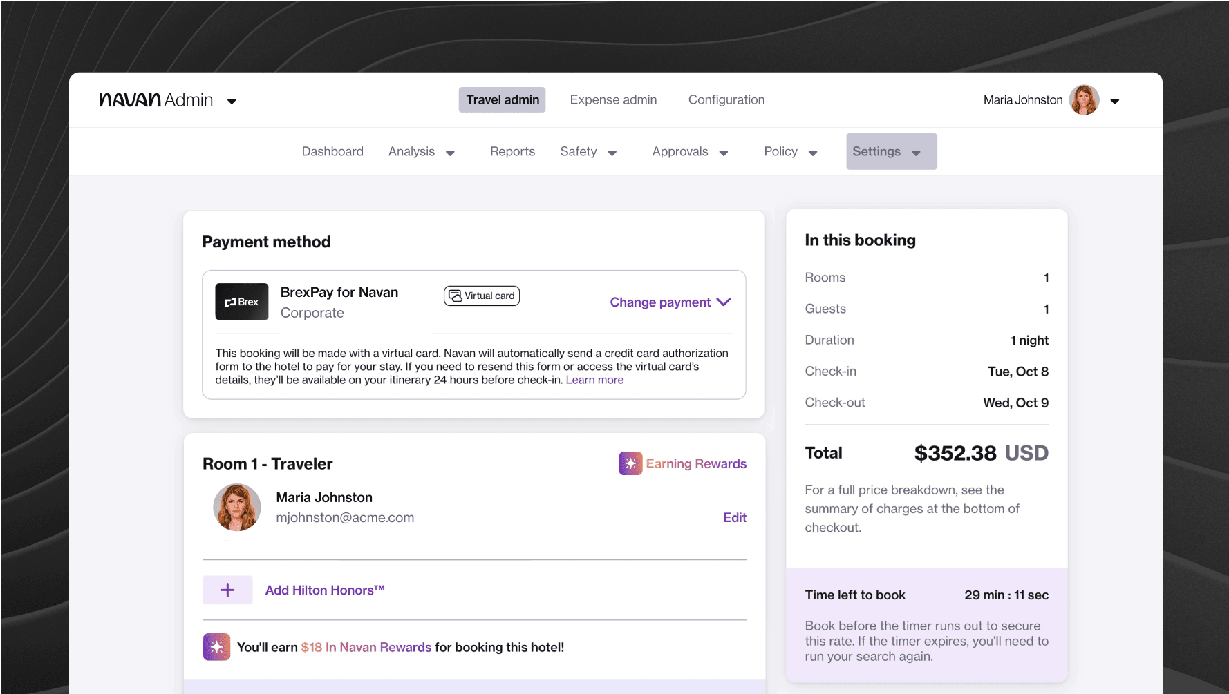Screen dimensions: 1229x694
Task: Expand the Change payment dropdown
Action: [669, 302]
